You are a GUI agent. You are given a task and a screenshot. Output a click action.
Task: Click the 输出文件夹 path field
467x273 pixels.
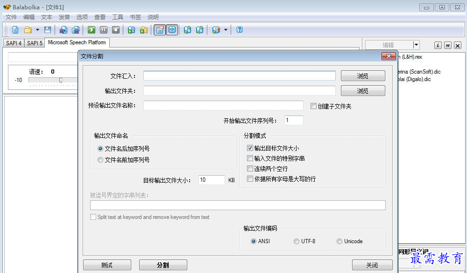[x=240, y=90]
